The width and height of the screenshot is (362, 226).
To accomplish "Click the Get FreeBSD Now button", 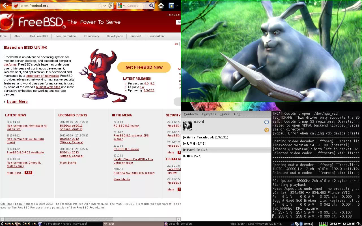I will pyautogui.click(x=144, y=67).
